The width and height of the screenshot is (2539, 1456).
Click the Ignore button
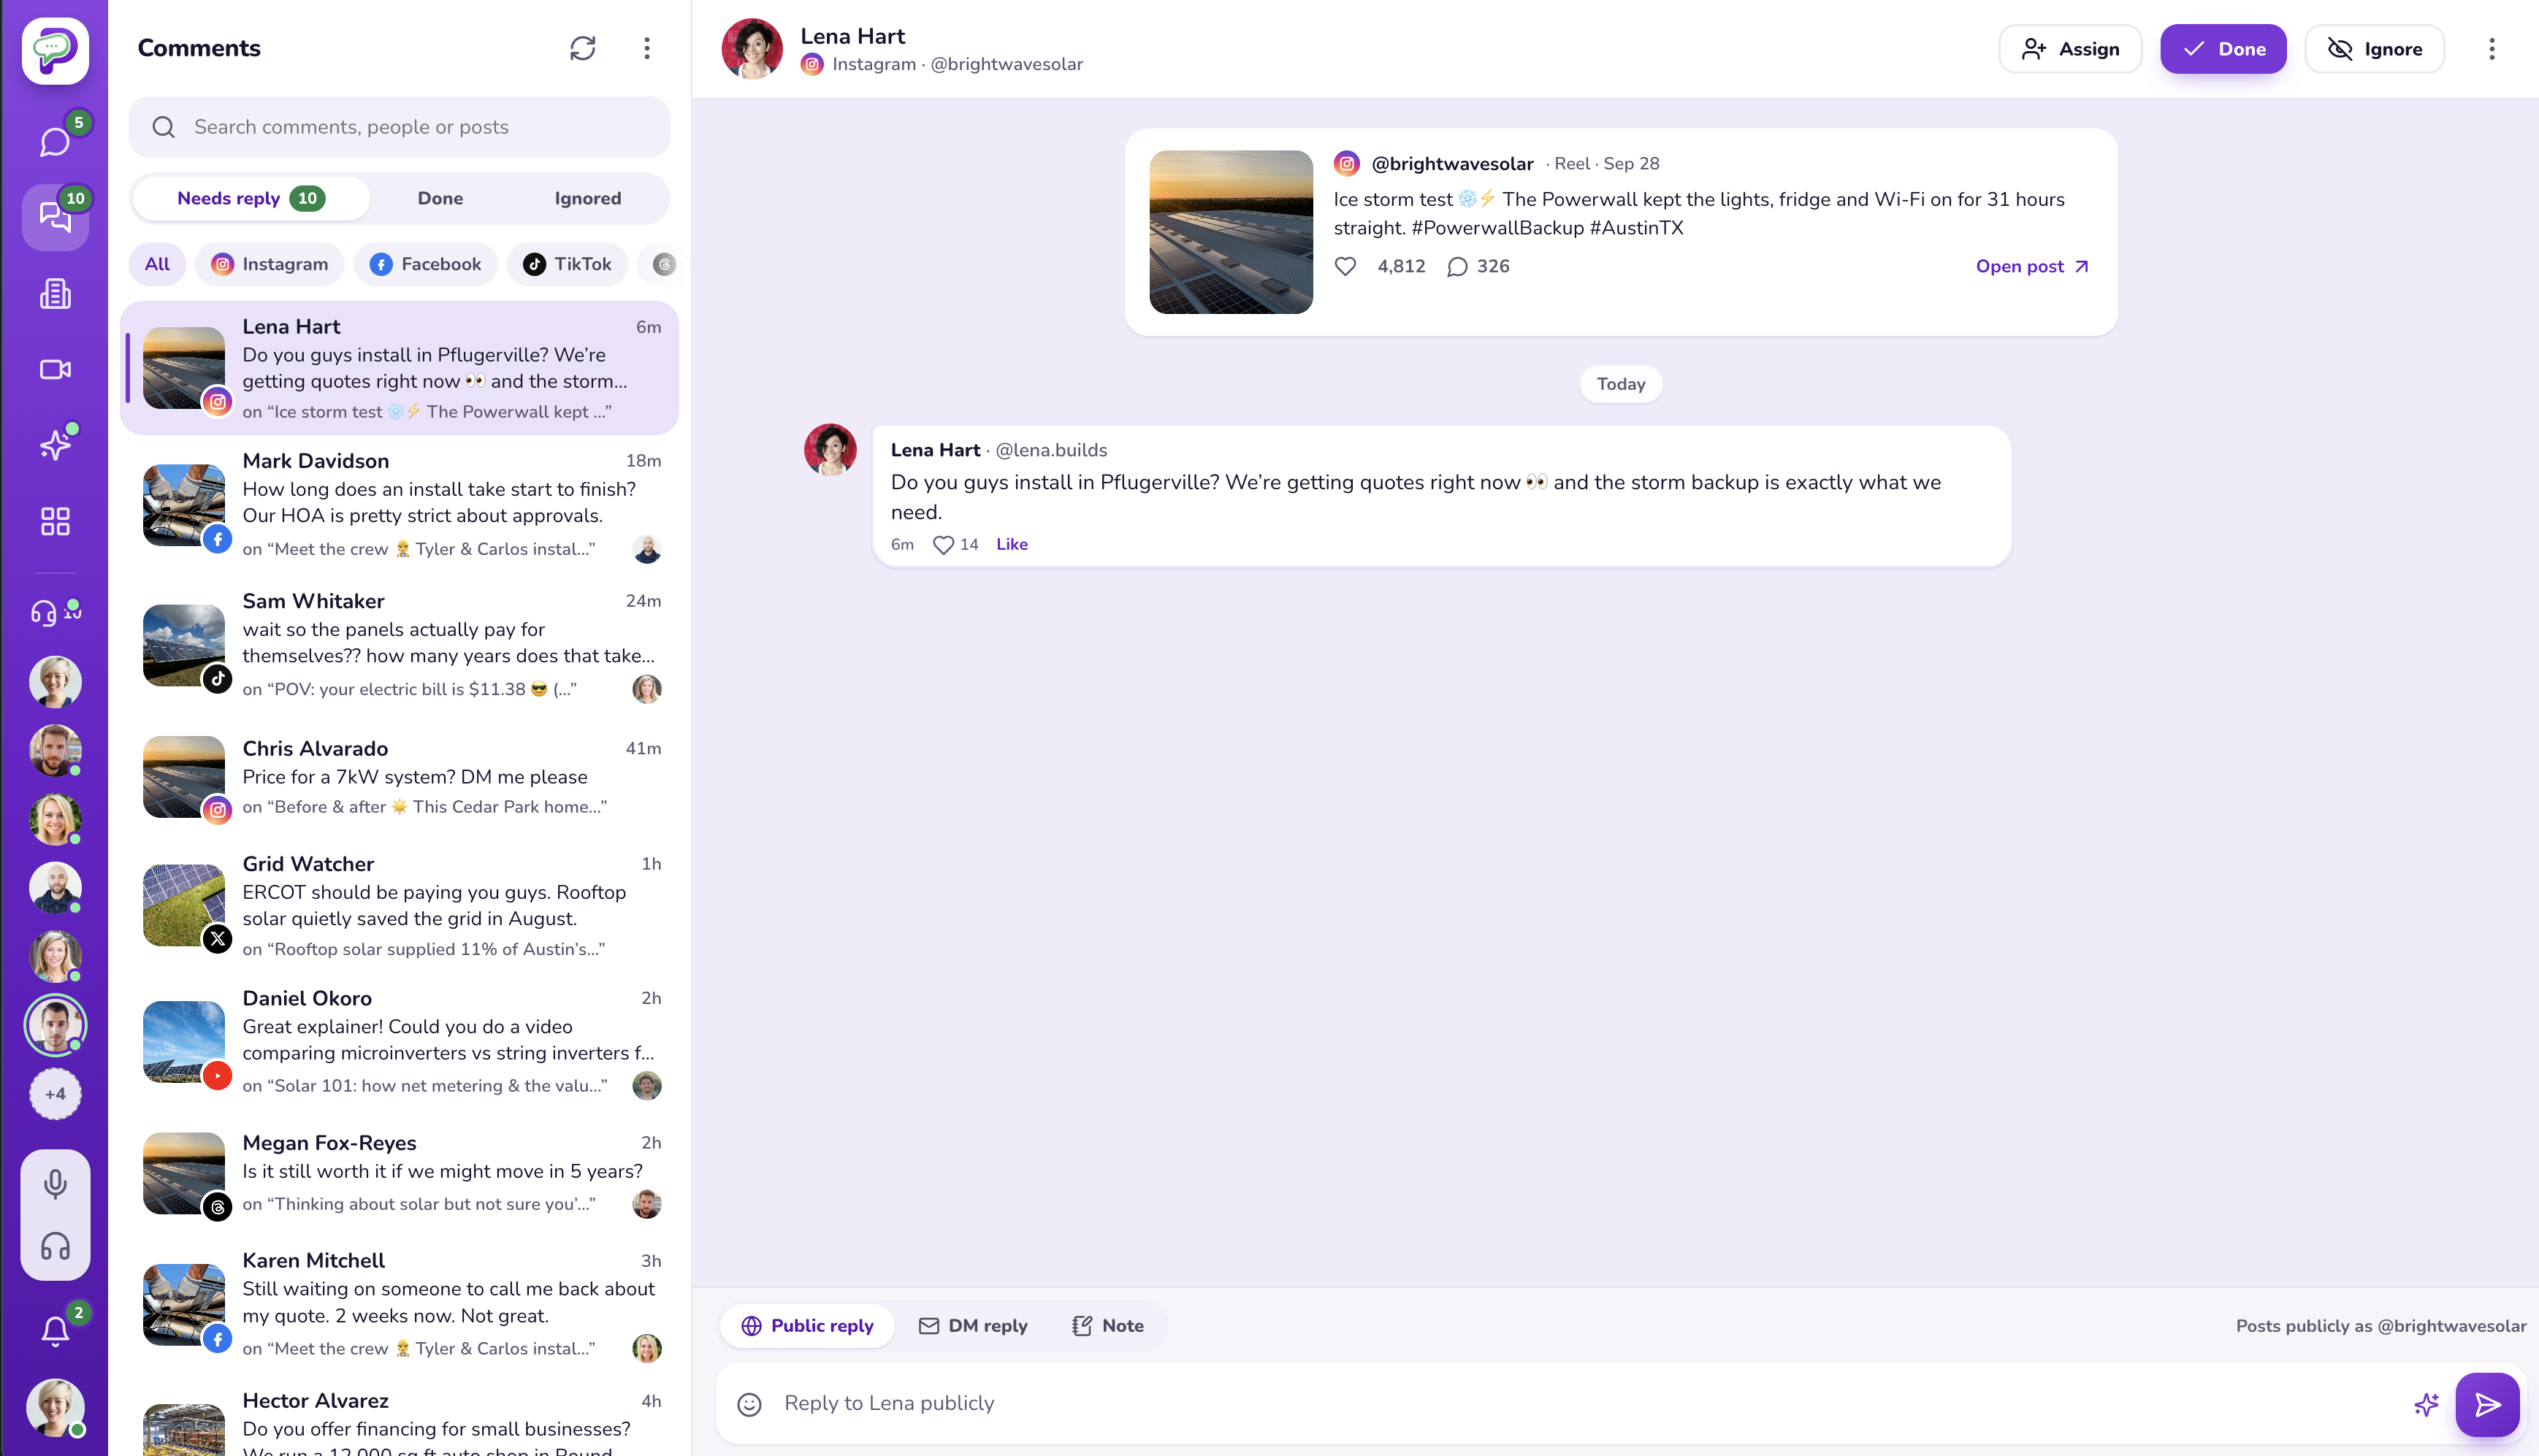[x=2374, y=49]
